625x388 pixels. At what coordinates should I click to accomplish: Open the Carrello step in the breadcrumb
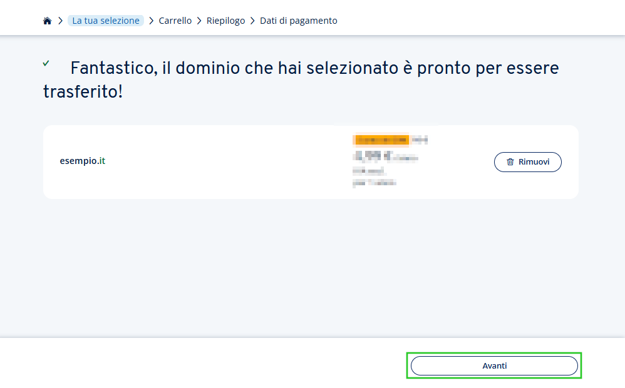[x=175, y=20]
